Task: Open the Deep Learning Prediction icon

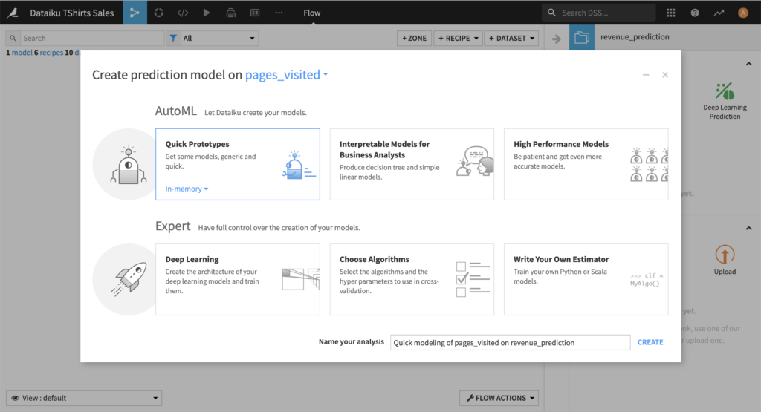Action: pos(725,91)
